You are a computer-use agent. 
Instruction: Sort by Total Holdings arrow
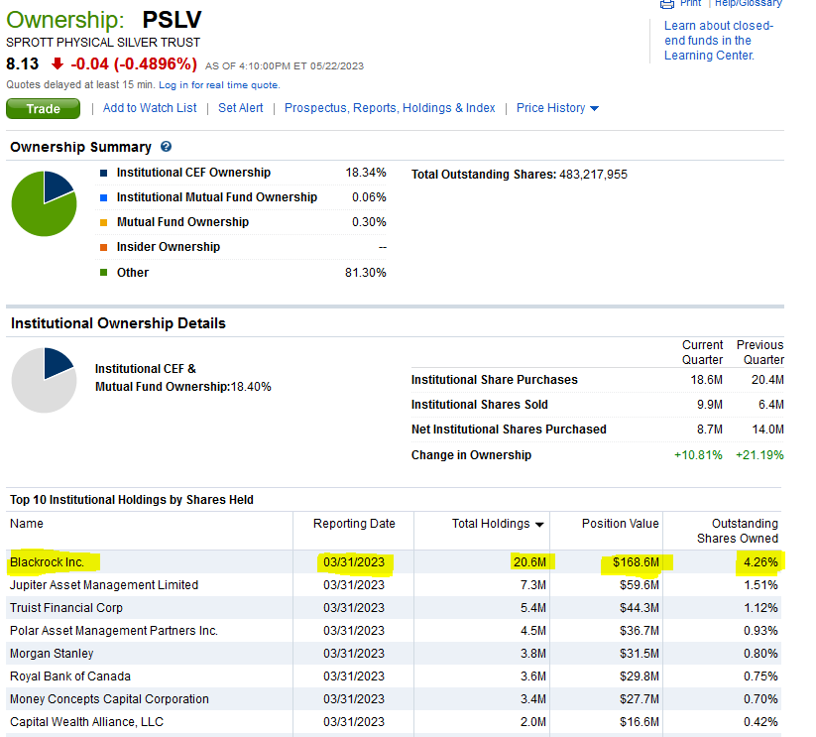click(x=539, y=525)
